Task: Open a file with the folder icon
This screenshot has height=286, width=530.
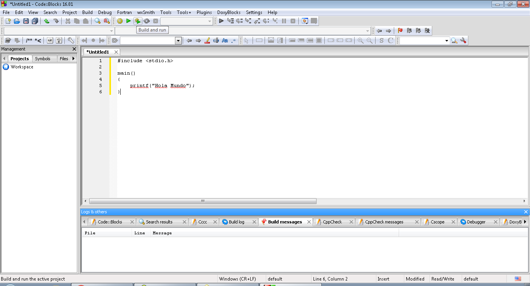Action: pyautogui.click(x=17, y=21)
